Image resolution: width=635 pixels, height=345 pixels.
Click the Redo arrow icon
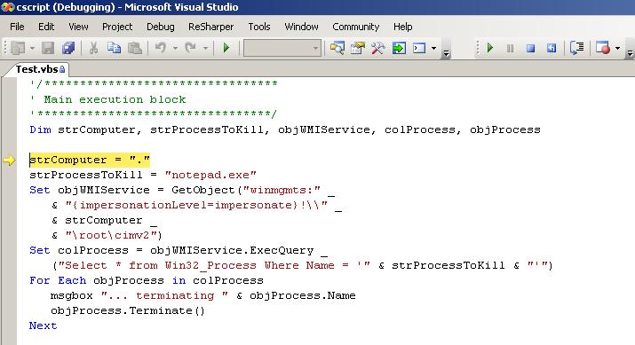point(191,48)
